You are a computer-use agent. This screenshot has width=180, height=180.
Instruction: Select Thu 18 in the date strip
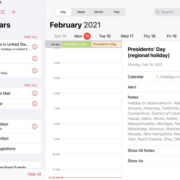tap(149, 36)
